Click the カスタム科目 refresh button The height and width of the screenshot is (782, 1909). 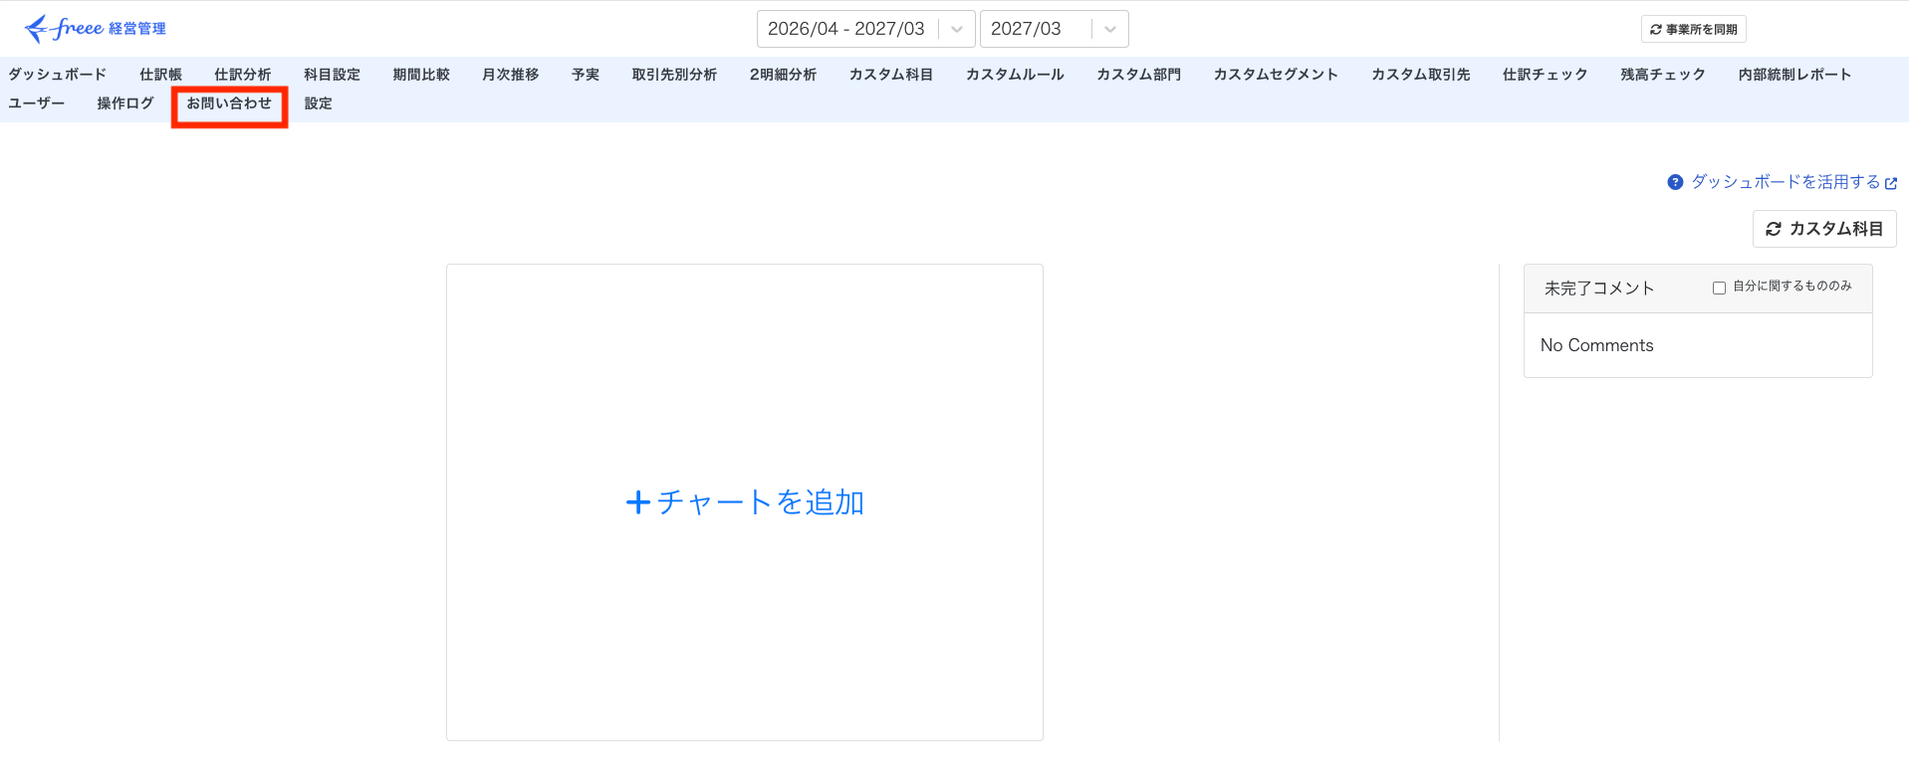tap(1824, 229)
